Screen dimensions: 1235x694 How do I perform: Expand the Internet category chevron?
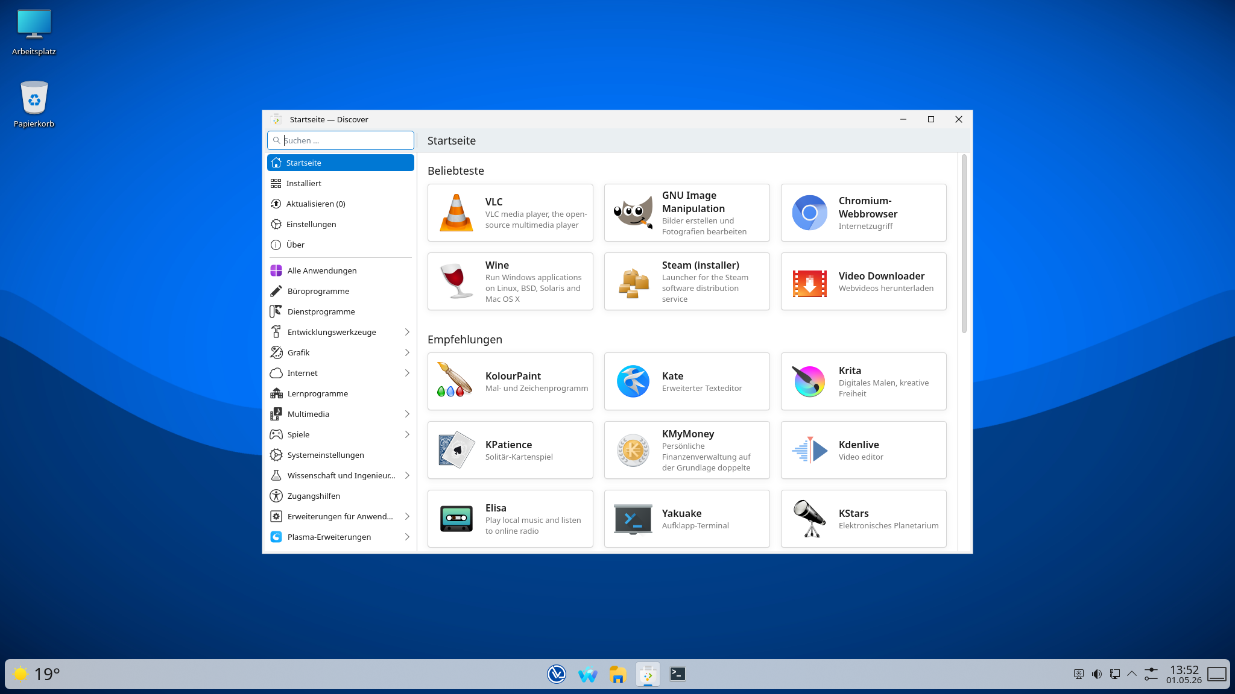[x=407, y=373]
